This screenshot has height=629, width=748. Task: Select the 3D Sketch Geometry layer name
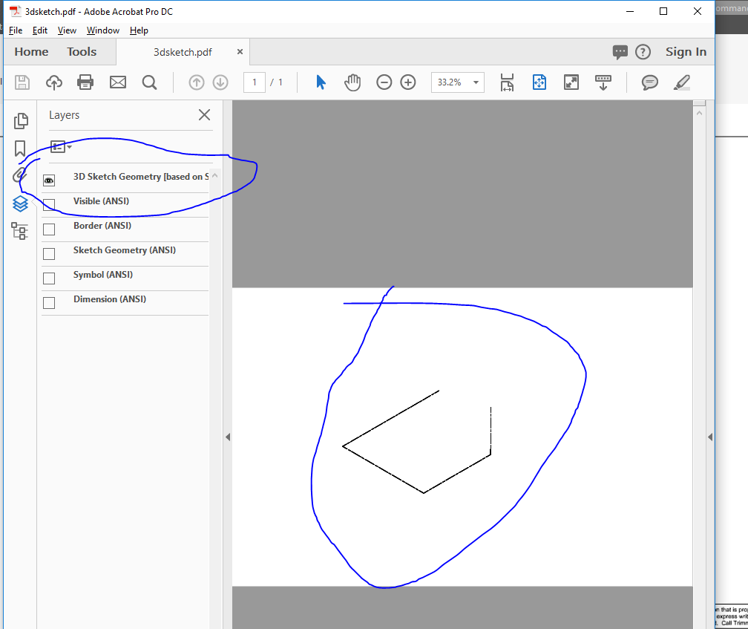point(141,177)
